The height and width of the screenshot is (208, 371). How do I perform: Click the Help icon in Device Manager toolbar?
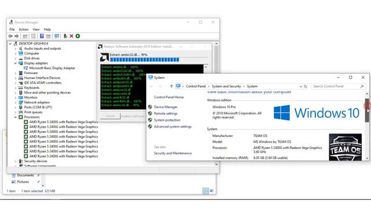42,36
